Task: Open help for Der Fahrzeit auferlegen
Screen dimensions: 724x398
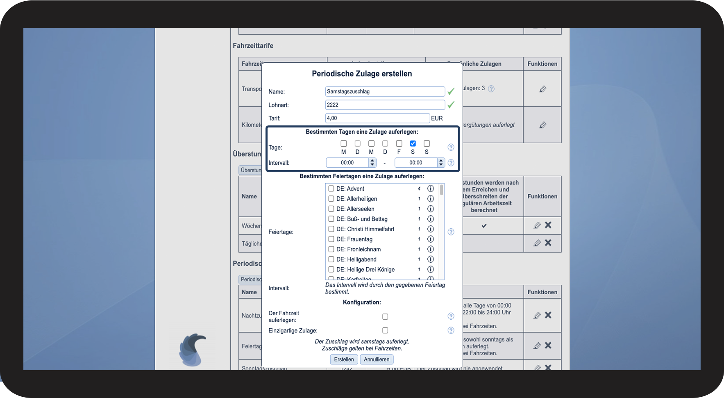Action: coord(451,316)
